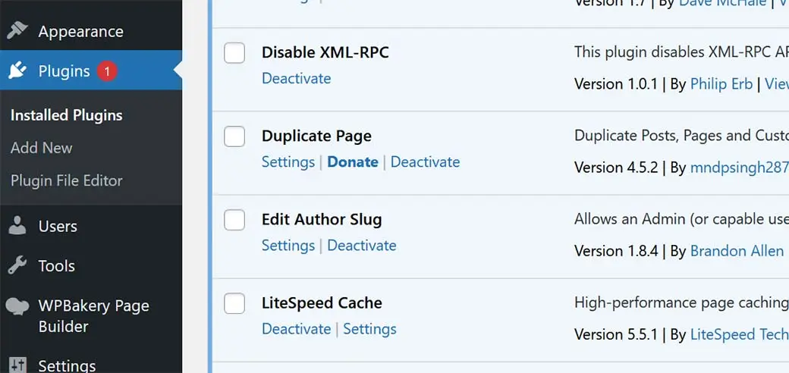Click the Settings sliders icon

pos(17,365)
